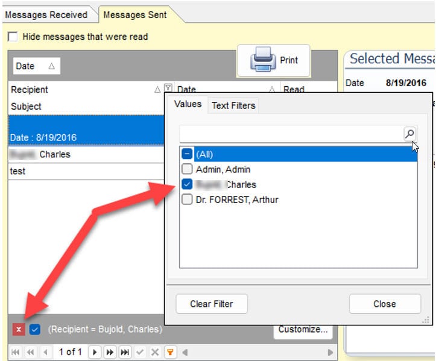
Task: Disable the active Recipient filter checkbox
Action: [34, 330]
